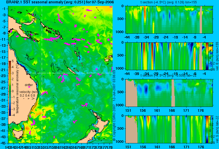Click the 'vel. E (m/s) lon=155' axis label
The height and width of the screenshot is (149, 219).
click(217, 56)
